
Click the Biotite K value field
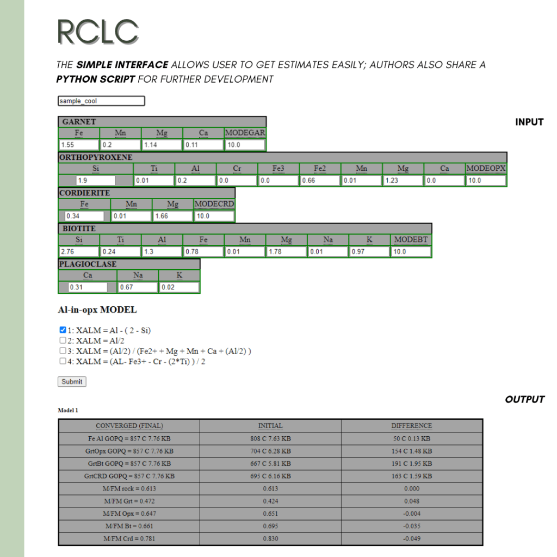pyautogui.click(x=370, y=252)
